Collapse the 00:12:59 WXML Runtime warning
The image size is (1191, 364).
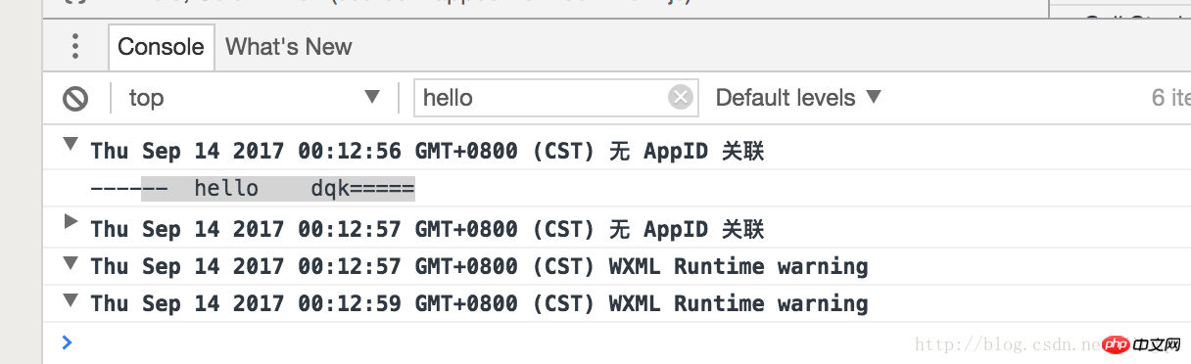pyautogui.click(x=70, y=298)
